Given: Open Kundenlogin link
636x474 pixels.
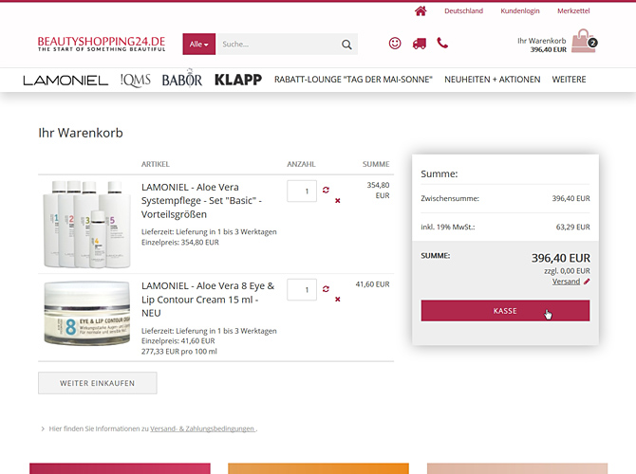Looking at the screenshot, I should tap(520, 11).
